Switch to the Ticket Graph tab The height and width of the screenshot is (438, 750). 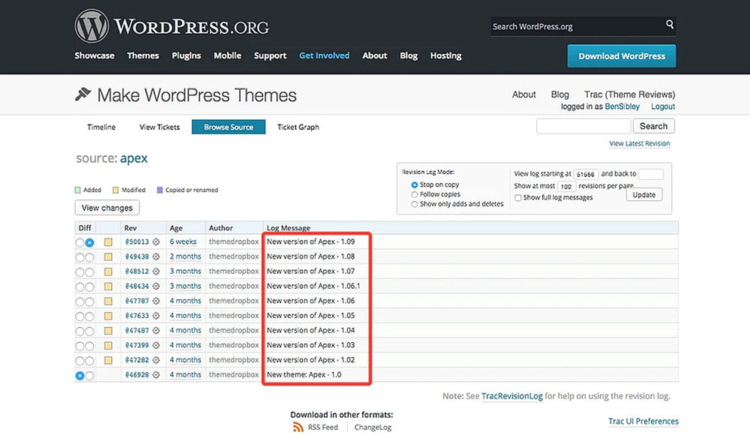point(298,127)
